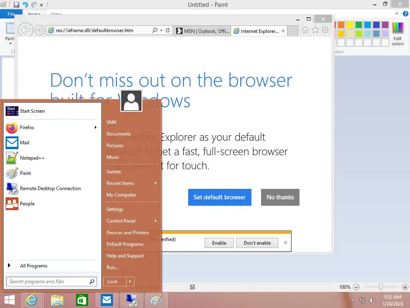Open Remote Desktop Connection shortcut
The height and width of the screenshot is (308, 410).
click(51, 188)
